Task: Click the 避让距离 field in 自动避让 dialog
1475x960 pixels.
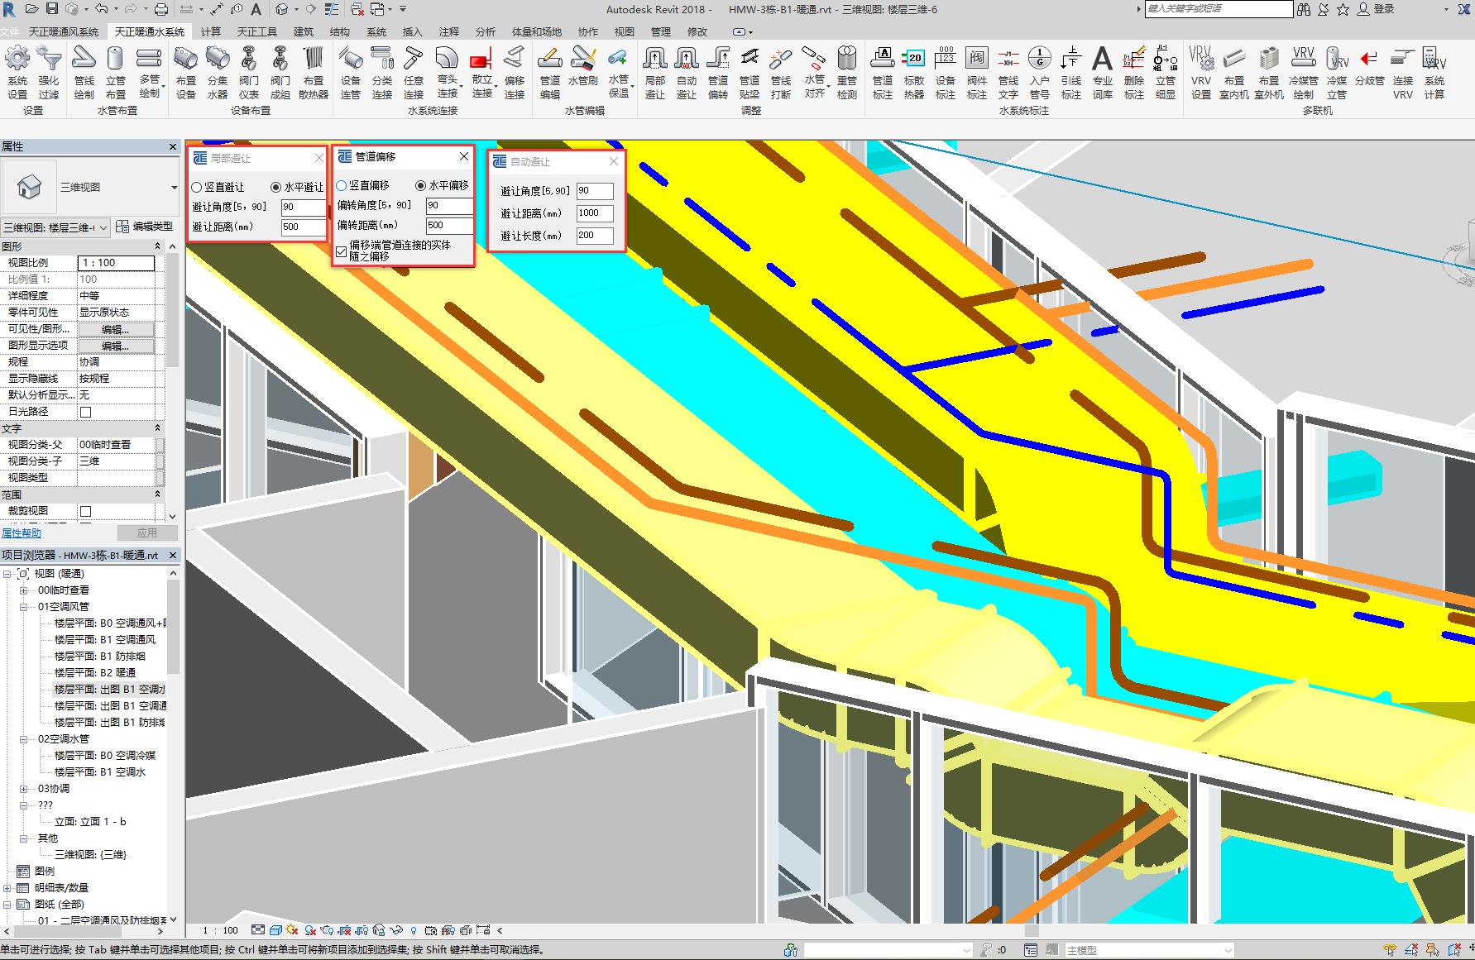Action: click(x=595, y=213)
